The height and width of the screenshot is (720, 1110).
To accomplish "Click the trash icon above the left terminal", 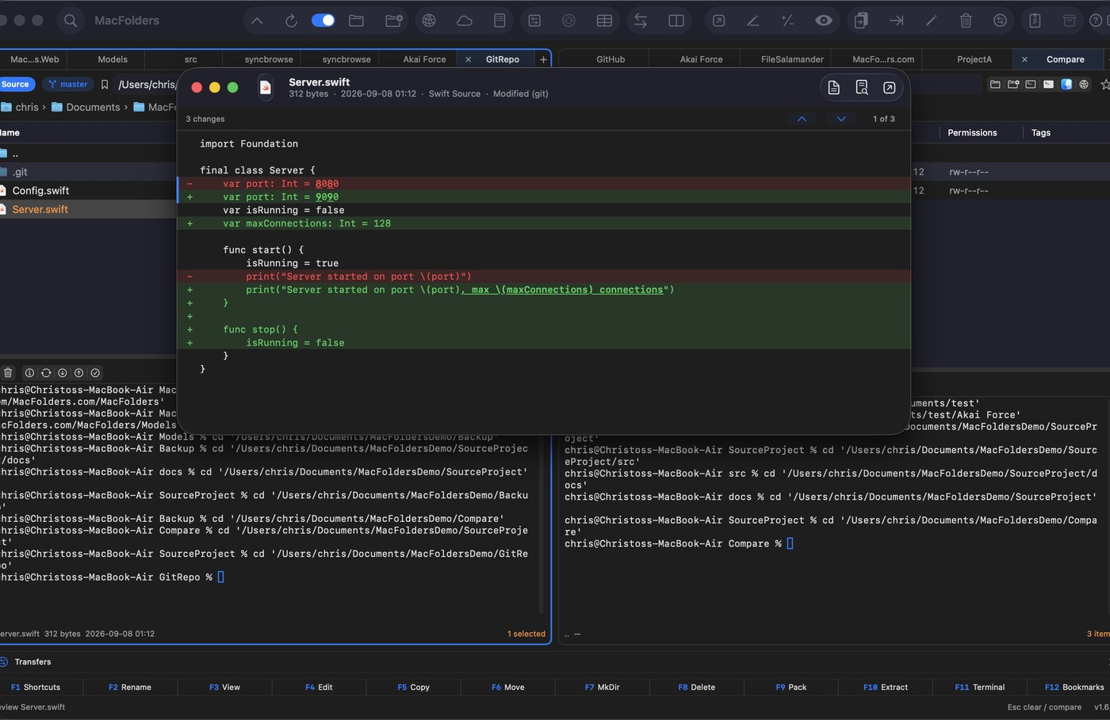I will [x=8, y=373].
